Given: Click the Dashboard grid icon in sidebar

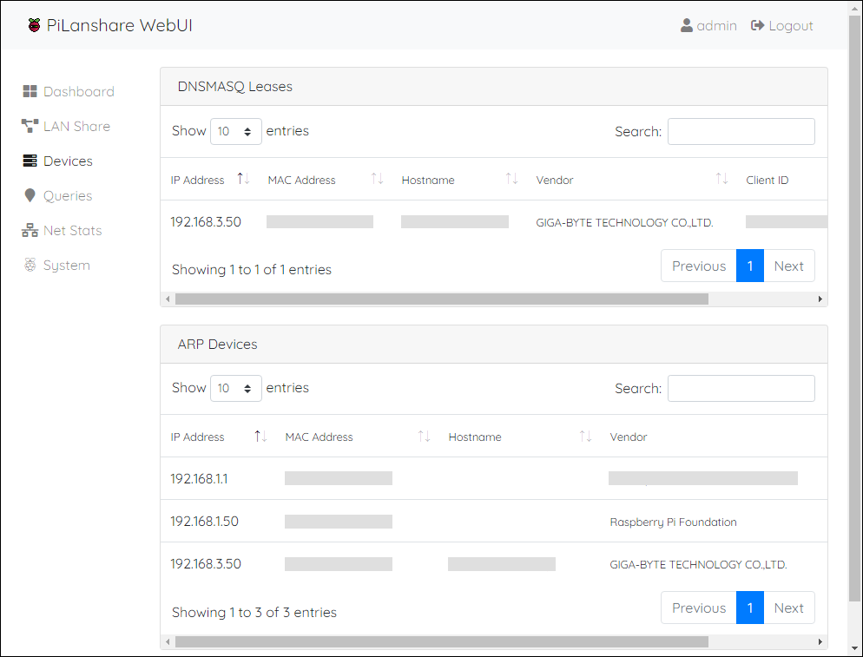Looking at the screenshot, I should pyautogui.click(x=30, y=91).
